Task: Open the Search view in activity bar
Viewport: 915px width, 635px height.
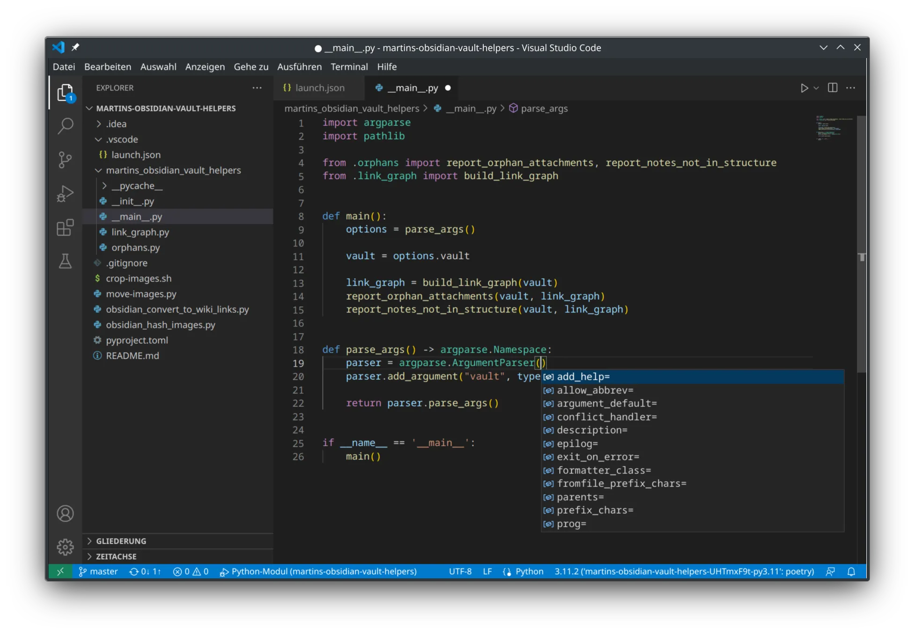Action: pos(65,126)
